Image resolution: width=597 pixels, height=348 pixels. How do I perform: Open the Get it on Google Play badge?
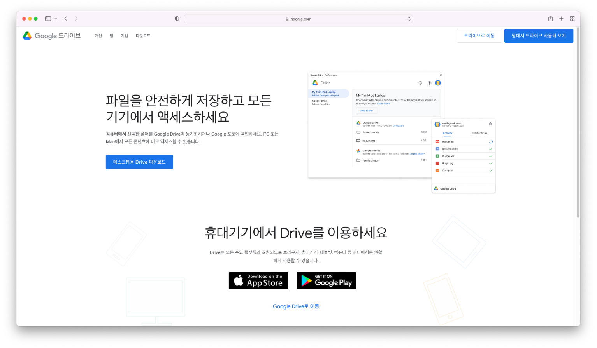pos(326,280)
